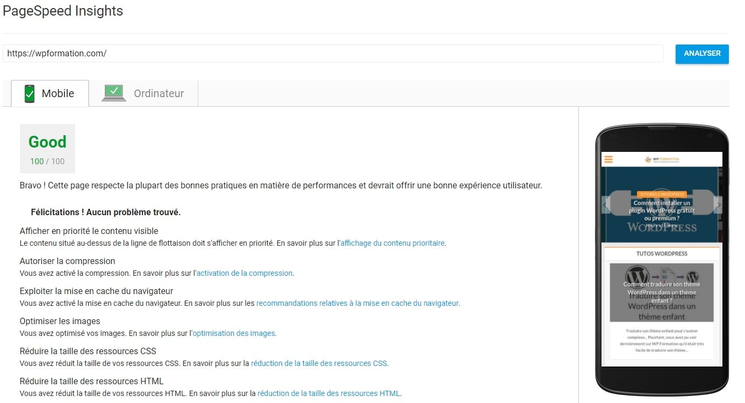Click right slider arrow in phone preview
745x403 pixels.
click(x=718, y=204)
